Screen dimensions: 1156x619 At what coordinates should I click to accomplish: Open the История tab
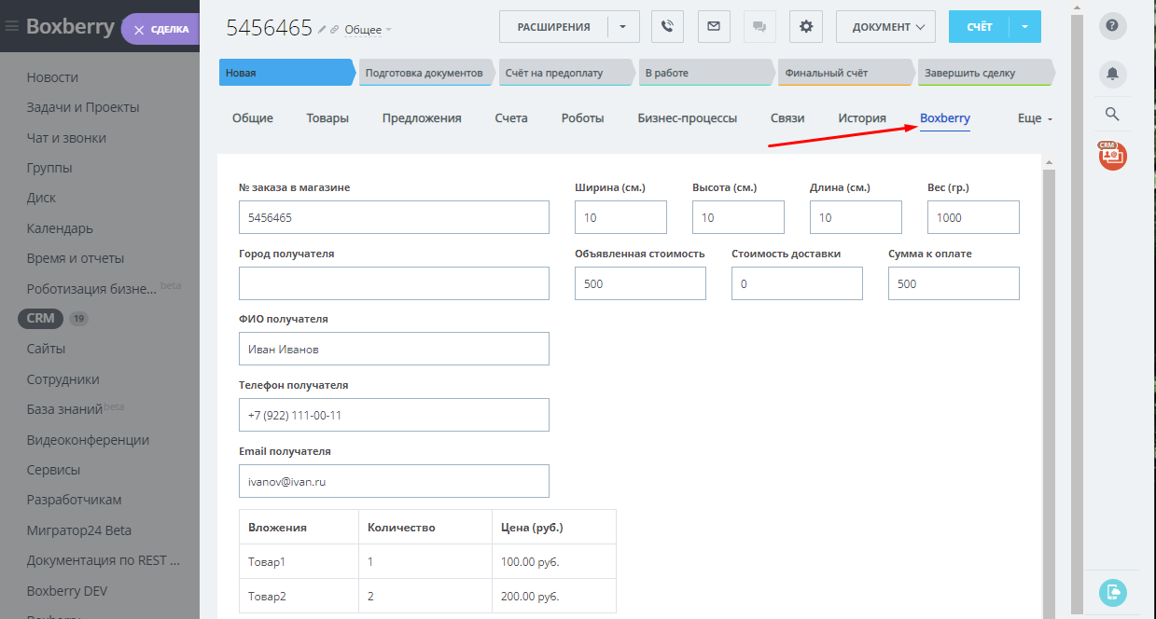[862, 118]
